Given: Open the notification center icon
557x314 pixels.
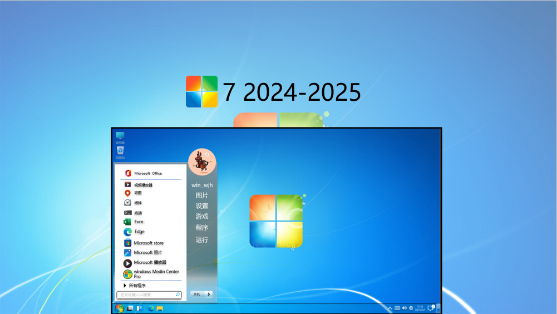Looking at the screenshot, I should click(431, 308).
